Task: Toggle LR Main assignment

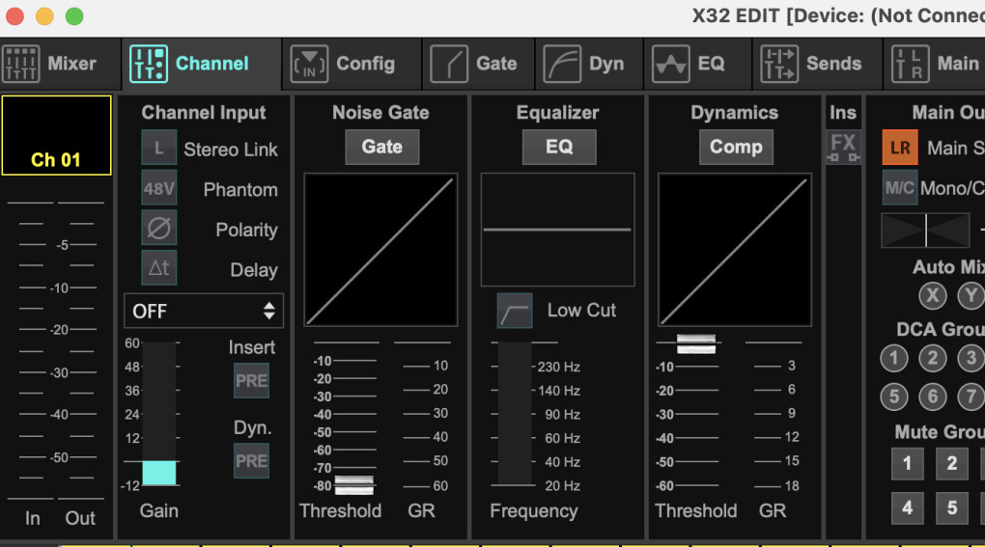Action: pyautogui.click(x=900, y=148)
